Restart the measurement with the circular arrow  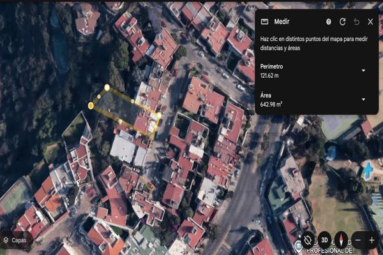click(342, 22)
